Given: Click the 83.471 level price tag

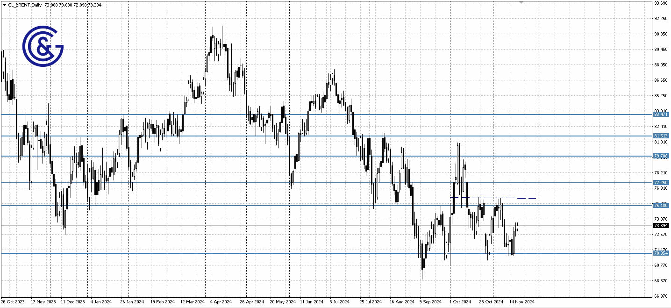Looking at the screenshot, I should [x=660, y=114].
